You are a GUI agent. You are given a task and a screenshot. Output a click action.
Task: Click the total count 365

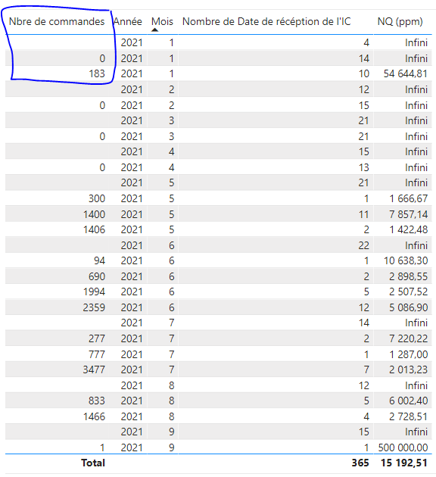(360, 463)
